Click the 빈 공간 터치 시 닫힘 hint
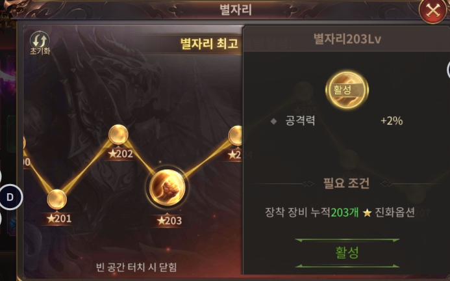The image size is (450, 281). (x=136, y=267)
